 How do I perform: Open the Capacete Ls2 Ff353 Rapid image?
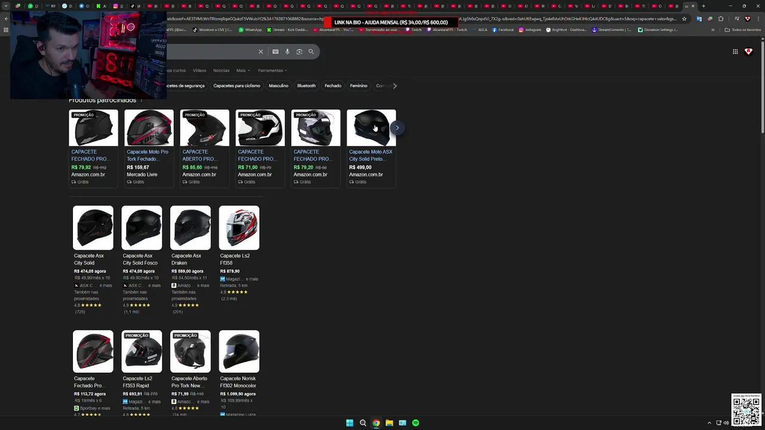(142, 352)
